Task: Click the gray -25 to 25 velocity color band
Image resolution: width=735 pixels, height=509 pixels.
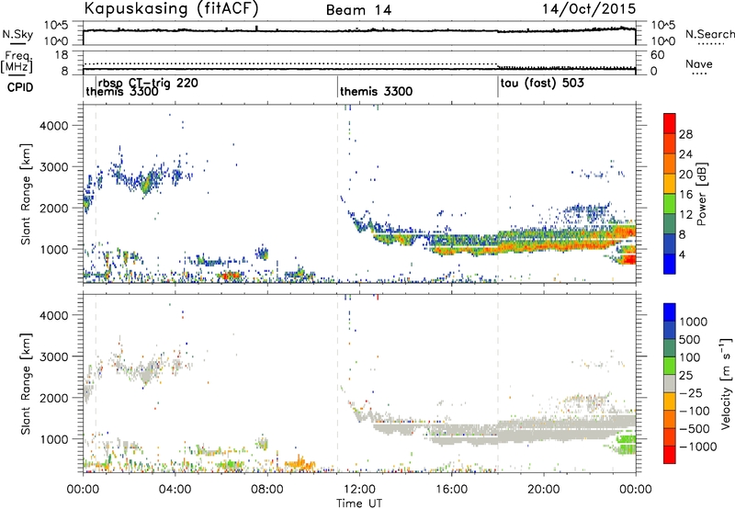Action: [x=670, y=384]
